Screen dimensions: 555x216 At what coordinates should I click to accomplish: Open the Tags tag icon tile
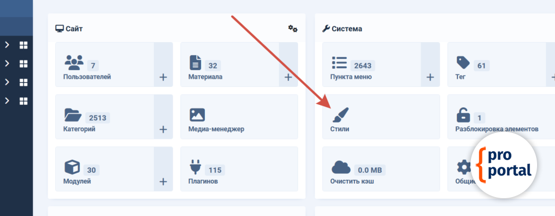463,63
